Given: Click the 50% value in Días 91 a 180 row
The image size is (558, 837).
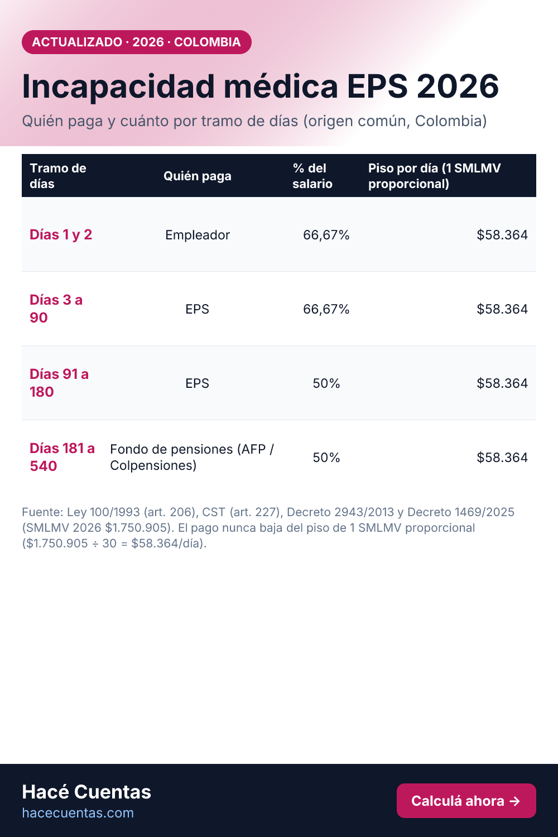Looking at the screenshot, I should tap(326, 383).
